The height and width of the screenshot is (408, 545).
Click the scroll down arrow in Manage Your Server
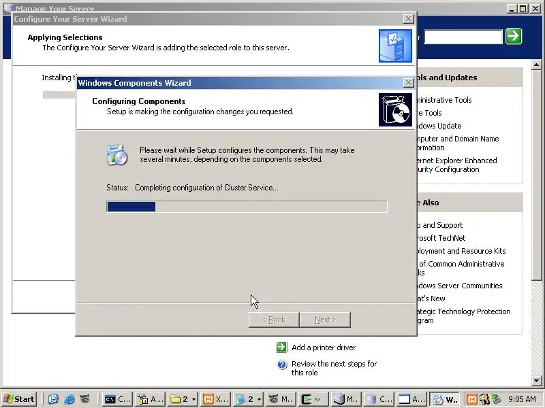(x=536, y=381)
